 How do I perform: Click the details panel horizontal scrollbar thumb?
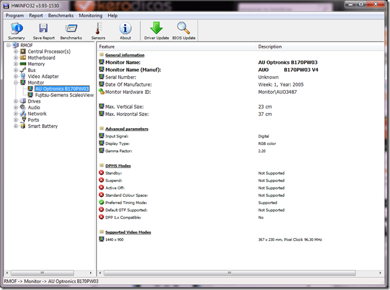(x=230, y=273)
